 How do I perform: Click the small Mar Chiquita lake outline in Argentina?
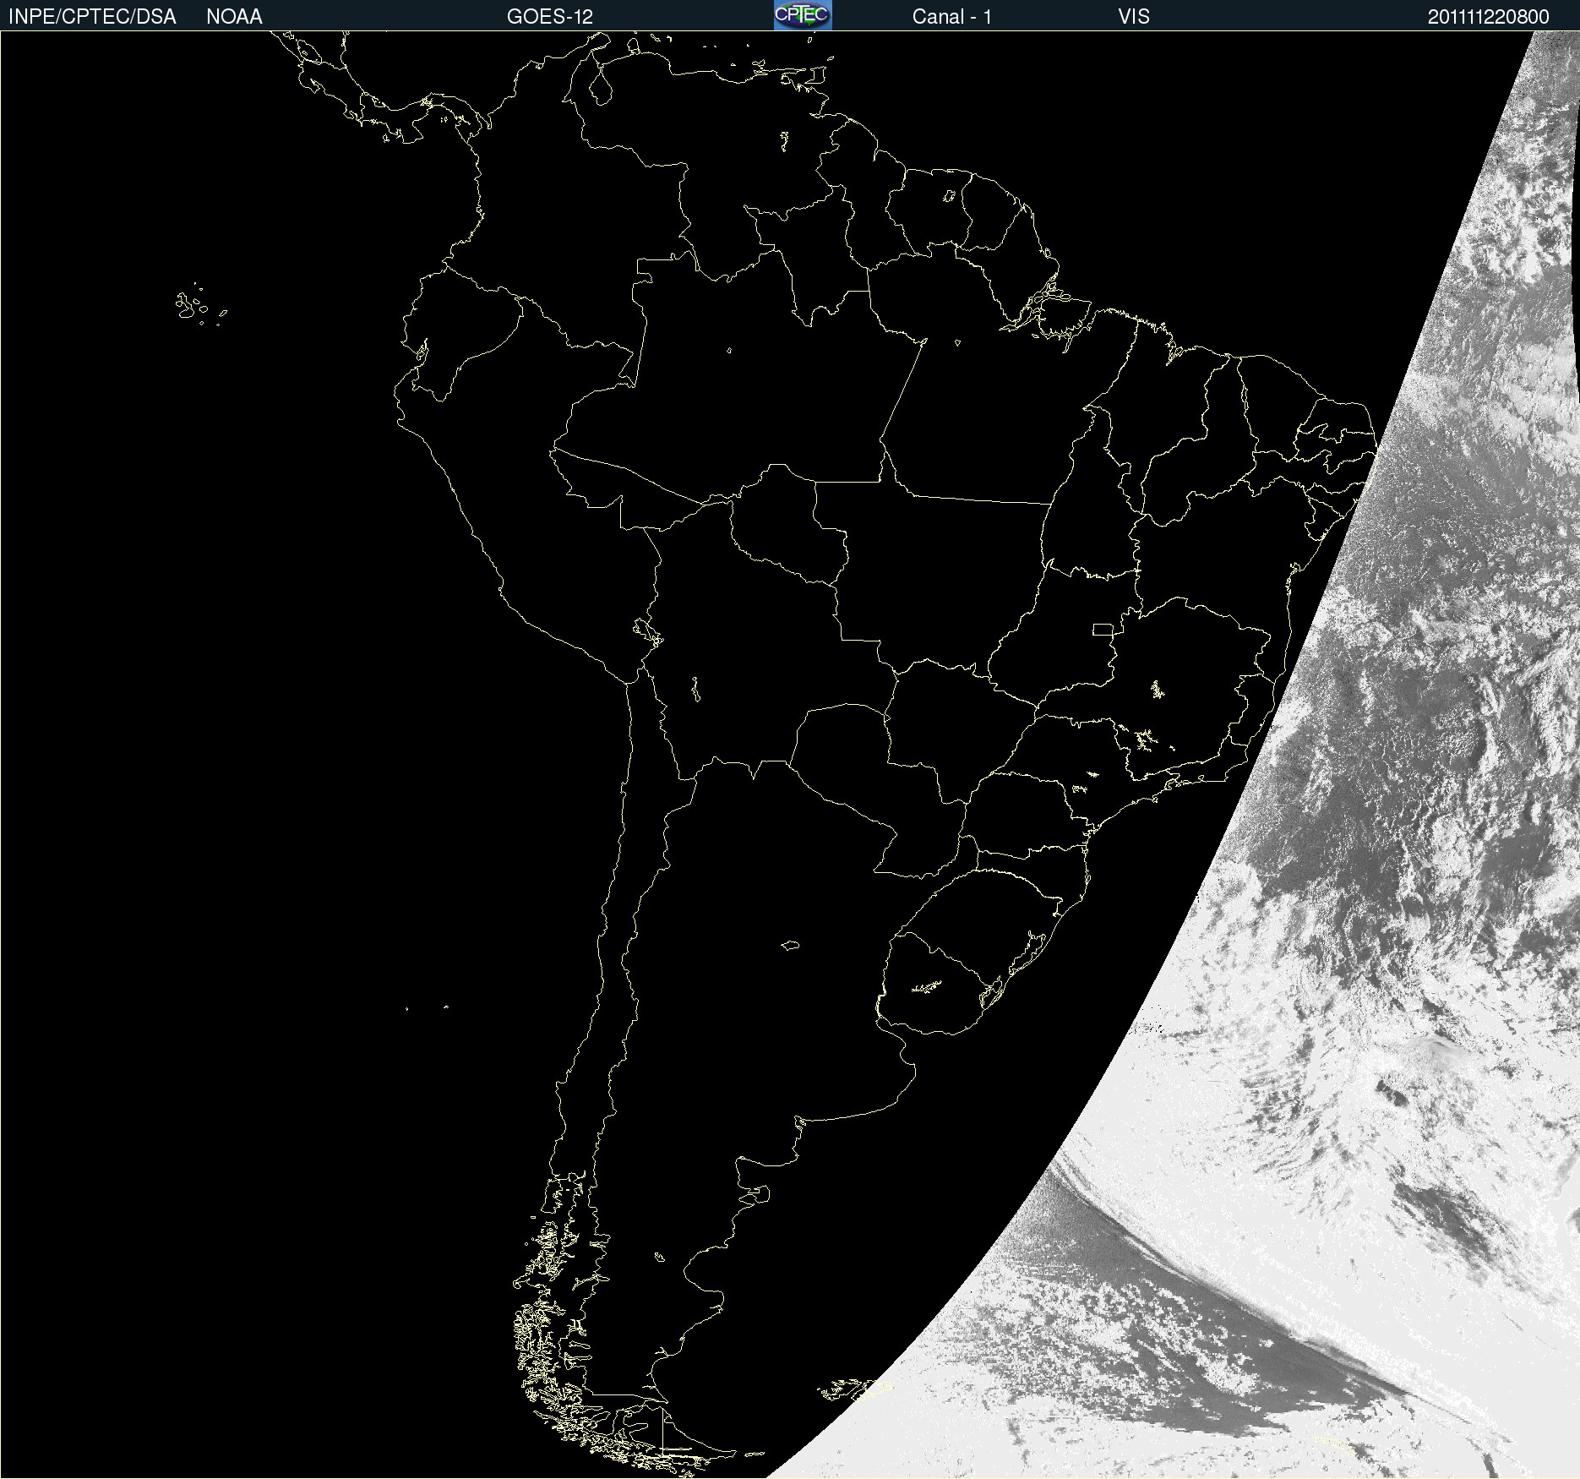click(x=790, y=945)
